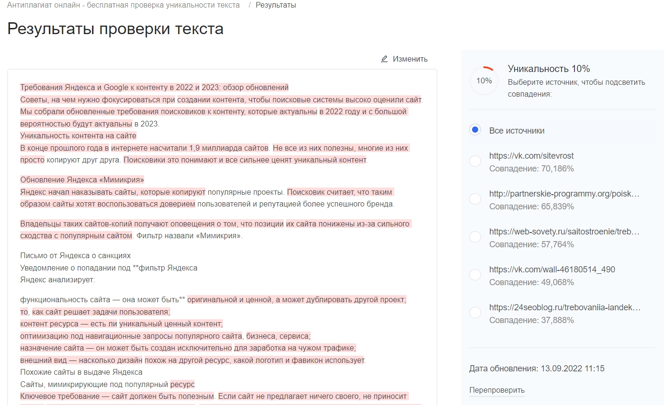Open the https://vk.com/wall-46180514_490 link
The width and height of the screenshot is (667, 405).
pyautogui.click(x=552, y=270)
